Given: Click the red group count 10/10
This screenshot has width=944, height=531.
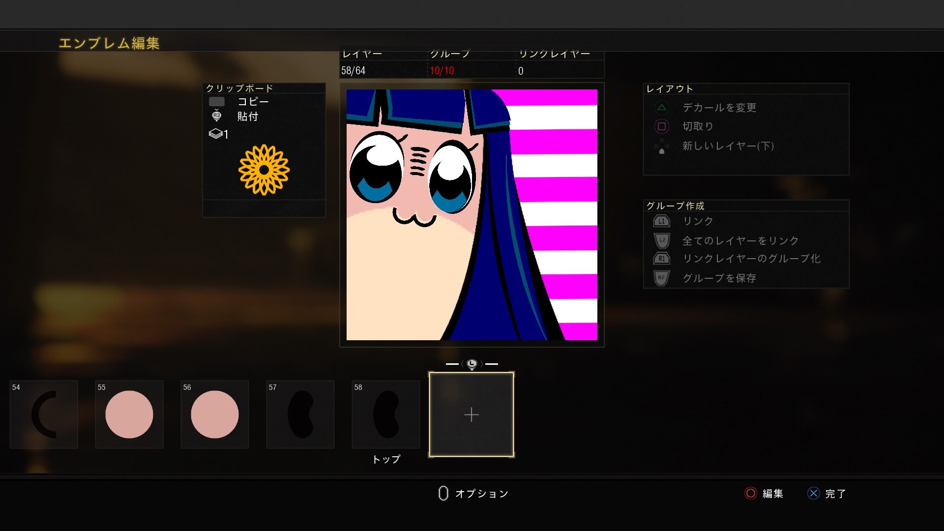Looking at the screenshot, I should click(x=442, y=71).
